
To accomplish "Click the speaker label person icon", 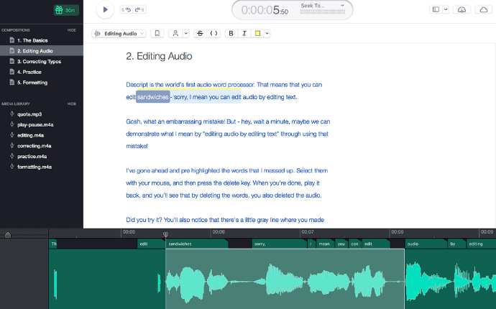I will pos(175,34).
